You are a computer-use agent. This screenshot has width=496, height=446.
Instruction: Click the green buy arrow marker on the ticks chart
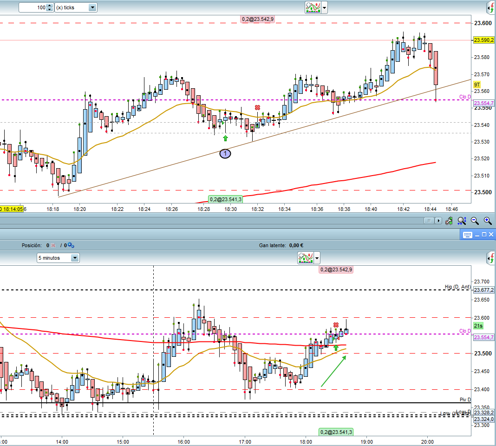coord(225,138)
